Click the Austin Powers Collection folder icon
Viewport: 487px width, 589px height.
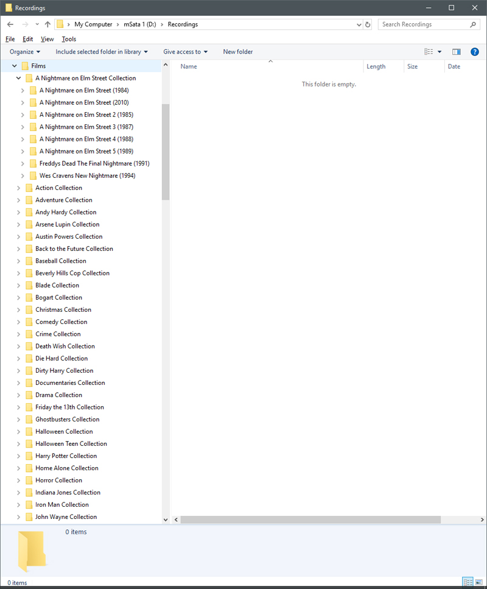pos(29,237)
